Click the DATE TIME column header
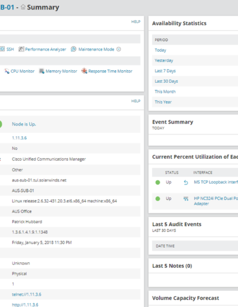Screen dimensions: 238x307 click(x=165, y=246)
